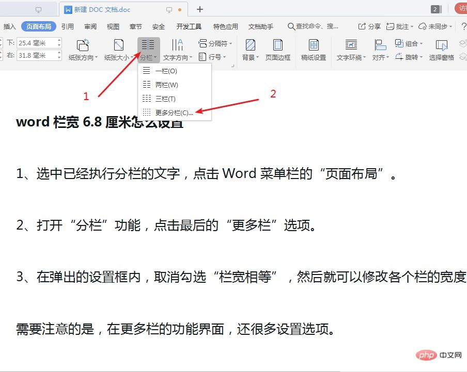The image size is (467, 372).
Task: Expand the 文字环绕 dropdown arrow
Action: pos(364,57)
